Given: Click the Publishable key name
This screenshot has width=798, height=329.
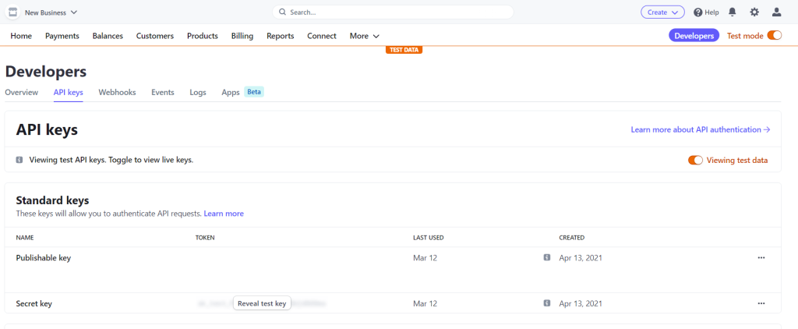Looking at the screenshot, I should [44, 258].
